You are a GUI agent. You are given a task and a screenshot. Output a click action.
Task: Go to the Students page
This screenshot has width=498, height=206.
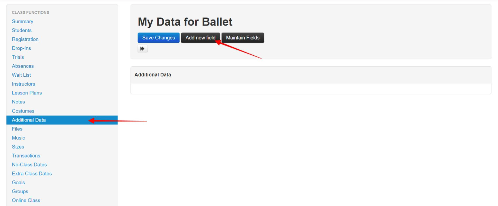22,30
